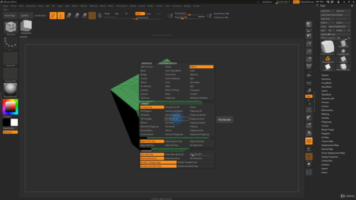Image resolution: width=356 pixels, height=200 pixels.
Task: Adjust the Z Intensity slider
Action: click(150, 18)
